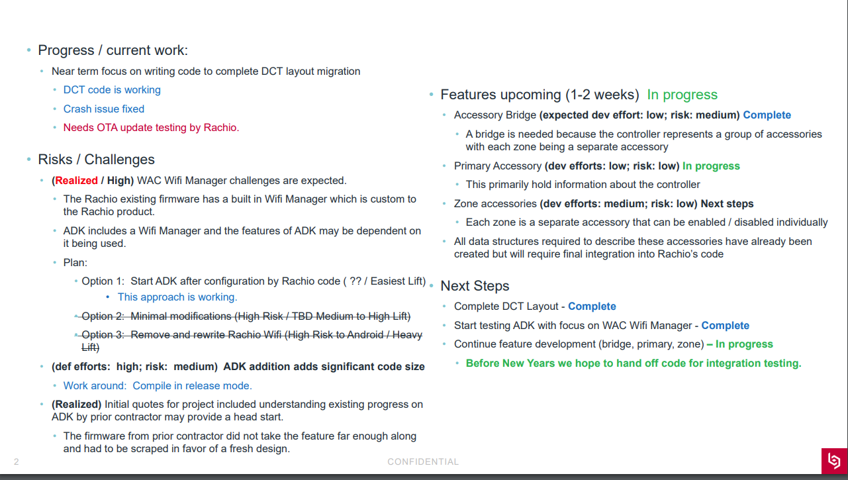Screen dimensions: 848x480
Task: Click 'Accessory Bridge' line marked Complete
Action: click(622, 115)
